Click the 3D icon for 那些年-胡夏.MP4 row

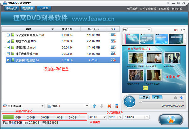(113, 41)
